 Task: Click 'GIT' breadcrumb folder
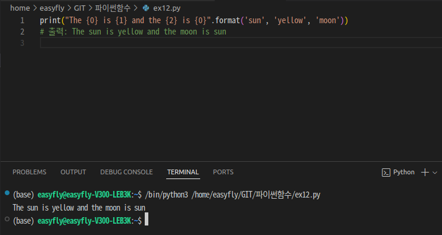tap(79, 8)
